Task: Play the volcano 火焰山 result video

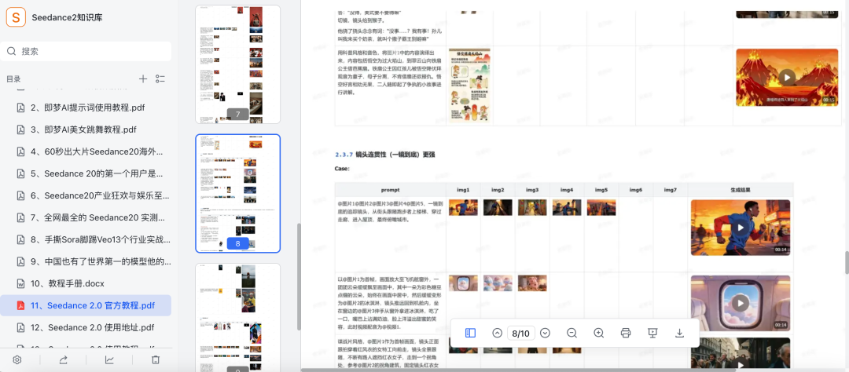Action: (x=787, y=77)
